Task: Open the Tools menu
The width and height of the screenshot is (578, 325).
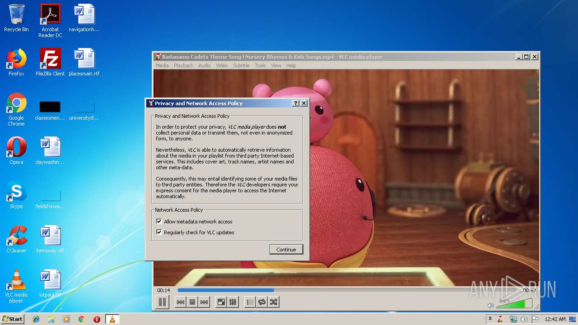Action: click(x=260, y=65)
